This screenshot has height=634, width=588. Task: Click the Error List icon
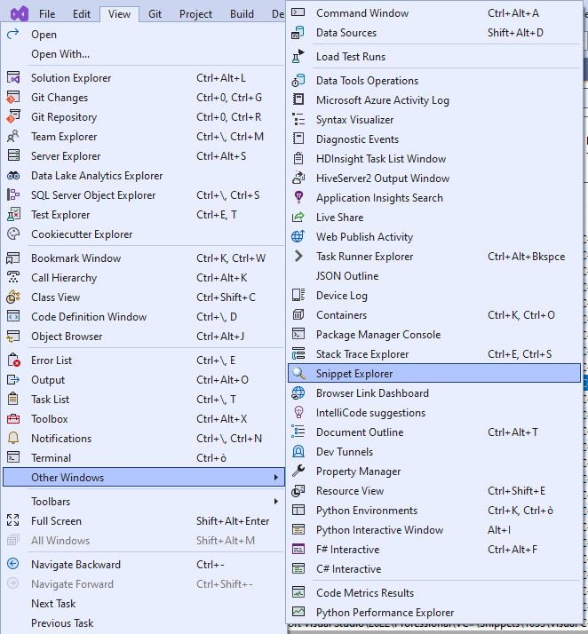[13, 360]
